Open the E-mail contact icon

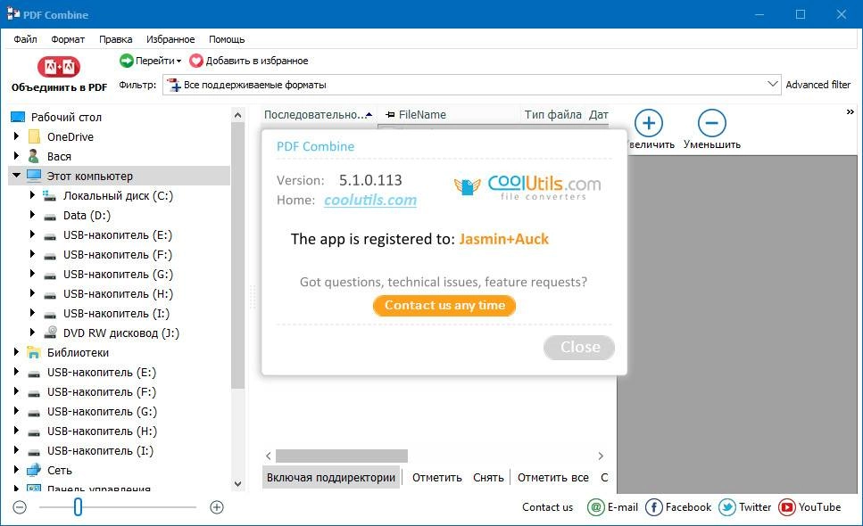(x=596, y=506)
